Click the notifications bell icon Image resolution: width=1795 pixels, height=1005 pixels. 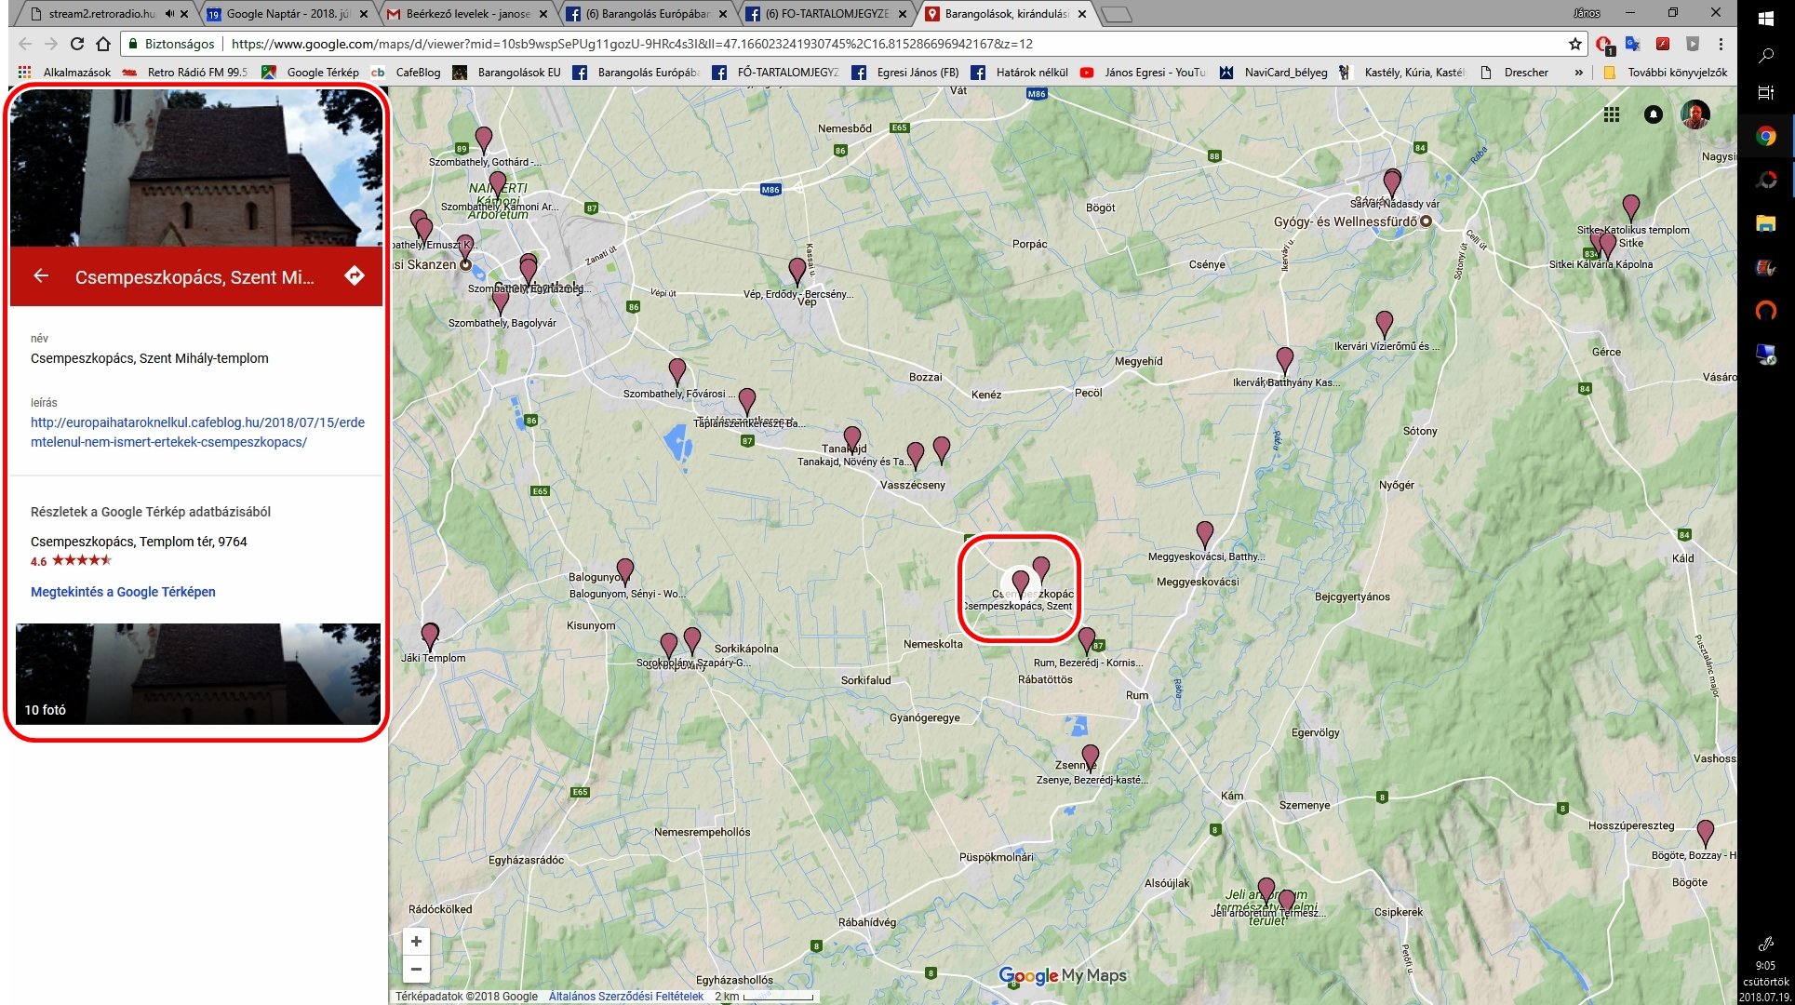pyautogui.click(x=1654, y=114)
